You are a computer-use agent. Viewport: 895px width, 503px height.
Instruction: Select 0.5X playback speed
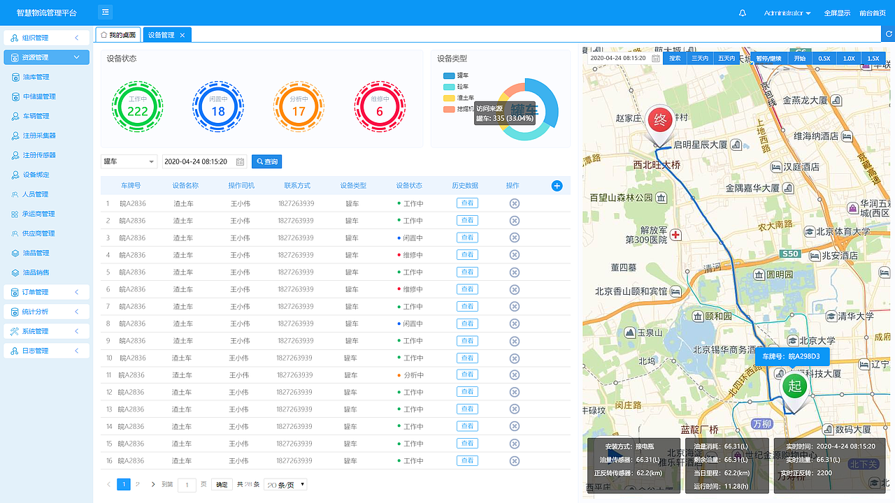[824, 58]
